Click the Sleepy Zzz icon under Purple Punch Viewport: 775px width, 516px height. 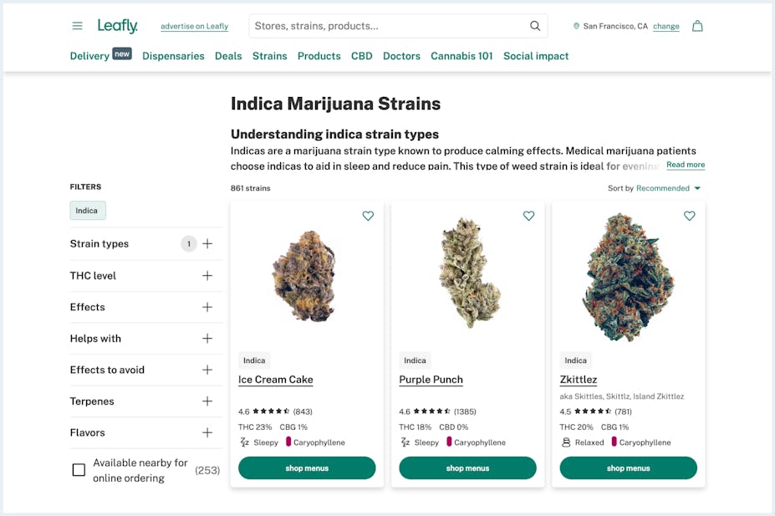(406, 442)
